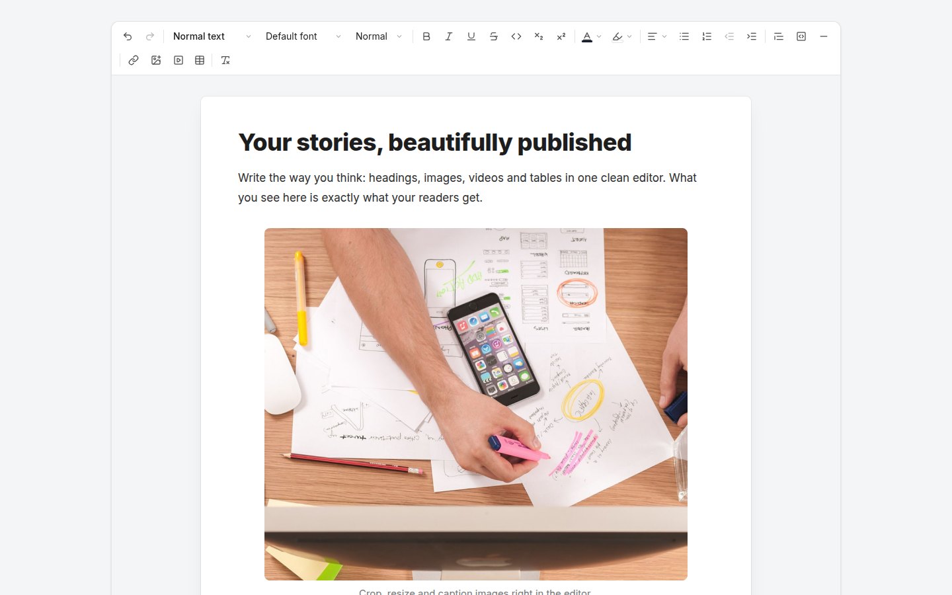This screenshot has width=952, height=595.
Task: Insert a numbered list
Action: [707, 36]
